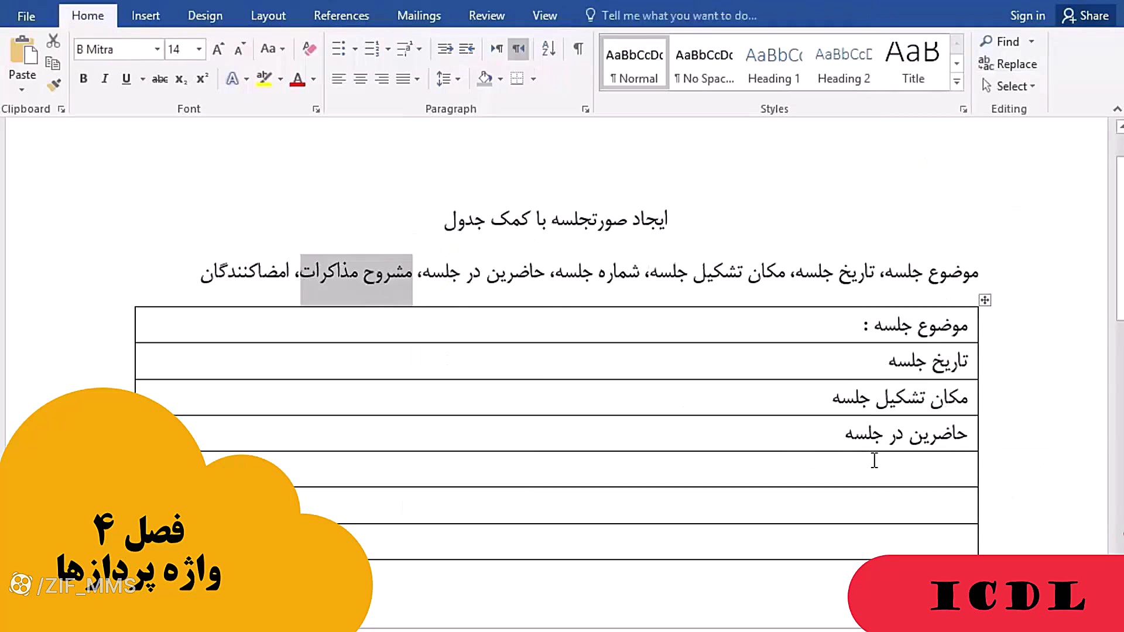
Task: Apply superscript formatting
Action: pos(202,79)
